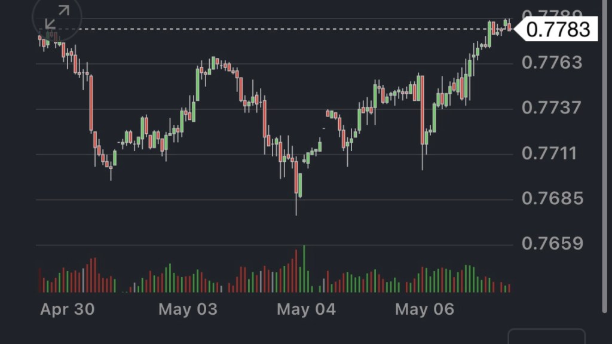Click the fullscreen expand arrows icon

point(57,17)
